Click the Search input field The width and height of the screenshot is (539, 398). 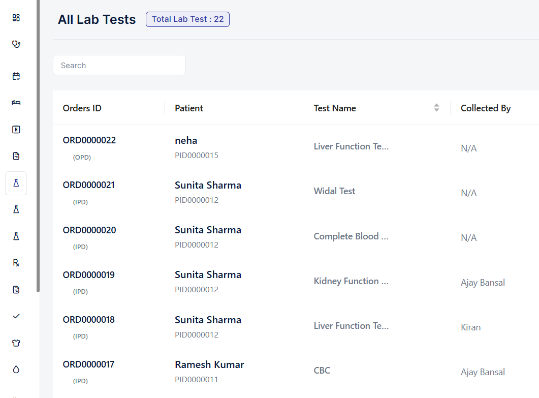tap(119, 65)
